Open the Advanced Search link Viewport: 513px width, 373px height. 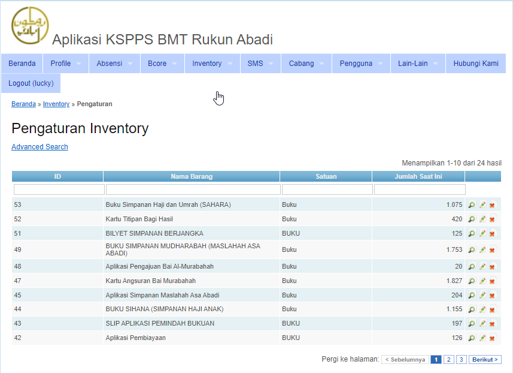pos(40,147)
